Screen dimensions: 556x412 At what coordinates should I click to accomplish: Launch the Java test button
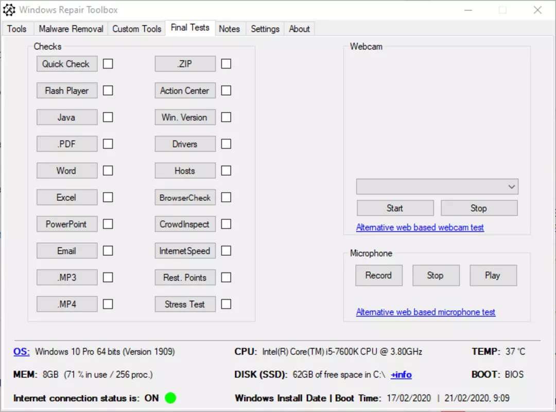click(x=67, y=117)
